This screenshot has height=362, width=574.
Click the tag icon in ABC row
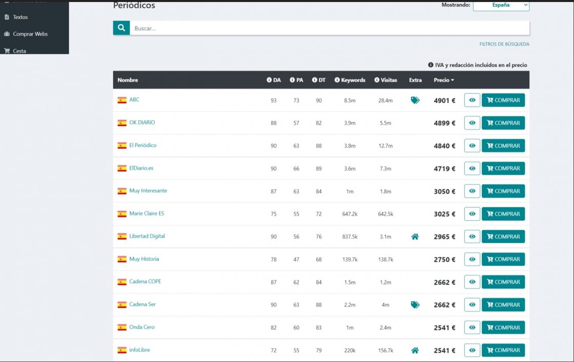click(415, 100)
